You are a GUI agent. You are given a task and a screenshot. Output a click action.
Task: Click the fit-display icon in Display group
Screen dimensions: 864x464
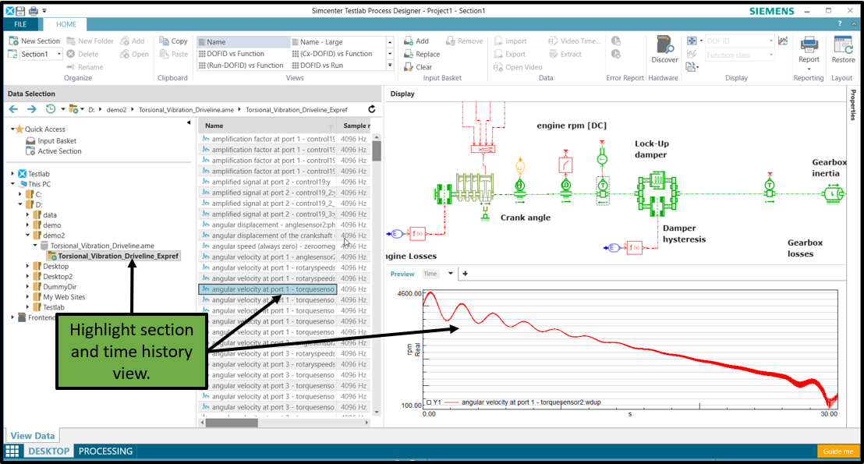692,41
